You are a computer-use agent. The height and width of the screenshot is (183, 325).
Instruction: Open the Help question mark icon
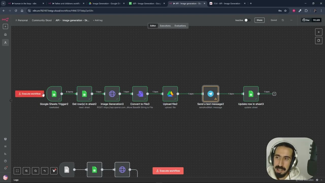[x=5, y=161]
